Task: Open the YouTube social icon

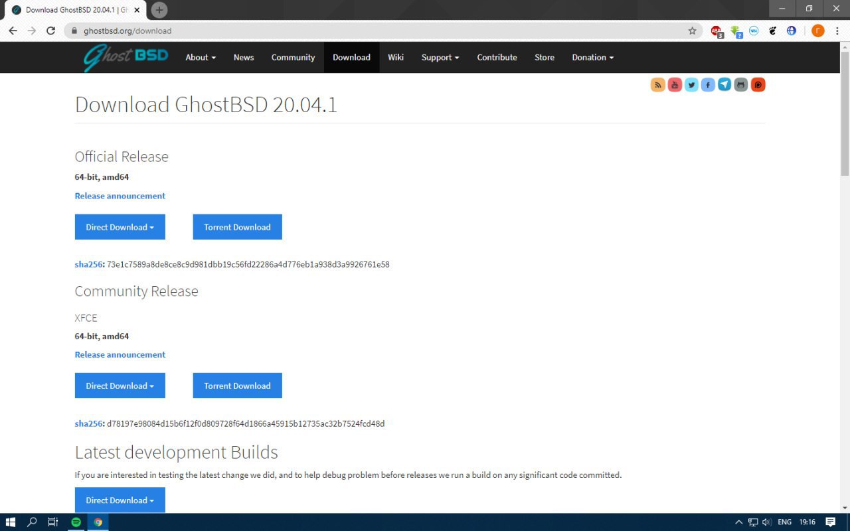Action: 675,85
